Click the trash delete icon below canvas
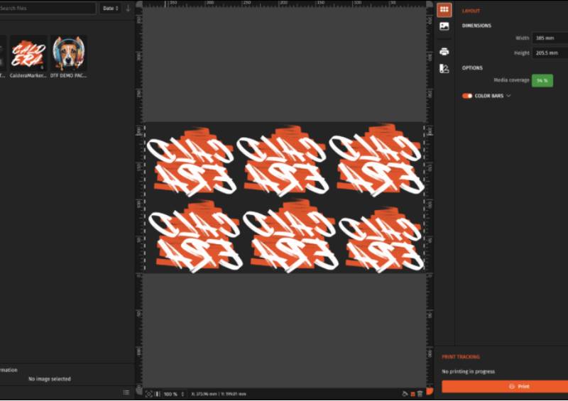 (420, 393)
